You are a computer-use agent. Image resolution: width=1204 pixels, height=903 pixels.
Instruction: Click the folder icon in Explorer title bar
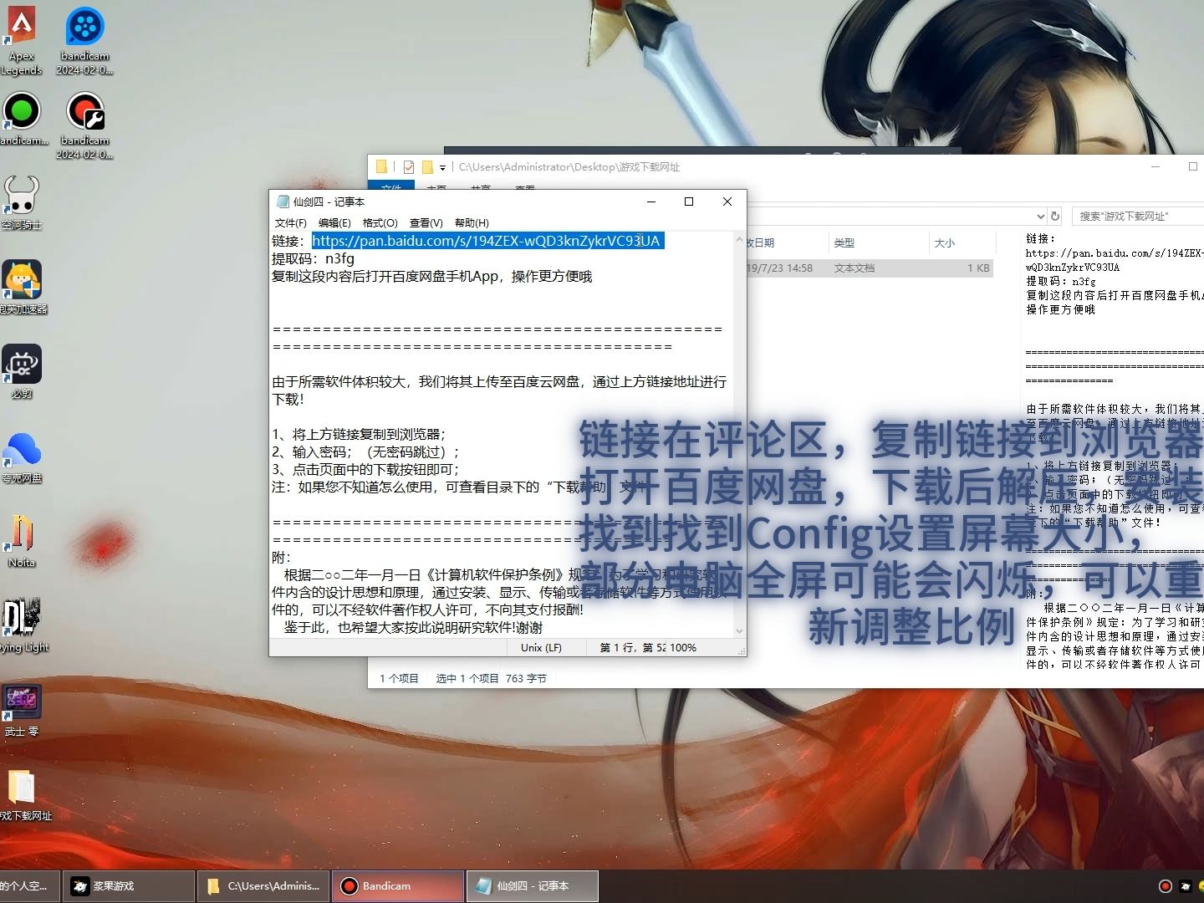381,166
